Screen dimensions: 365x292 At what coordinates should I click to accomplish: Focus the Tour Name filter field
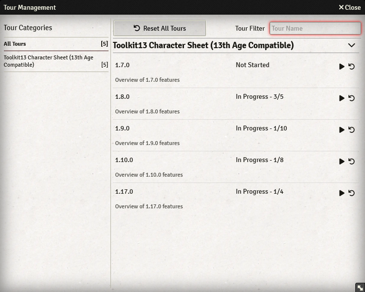tap(315, 28)
